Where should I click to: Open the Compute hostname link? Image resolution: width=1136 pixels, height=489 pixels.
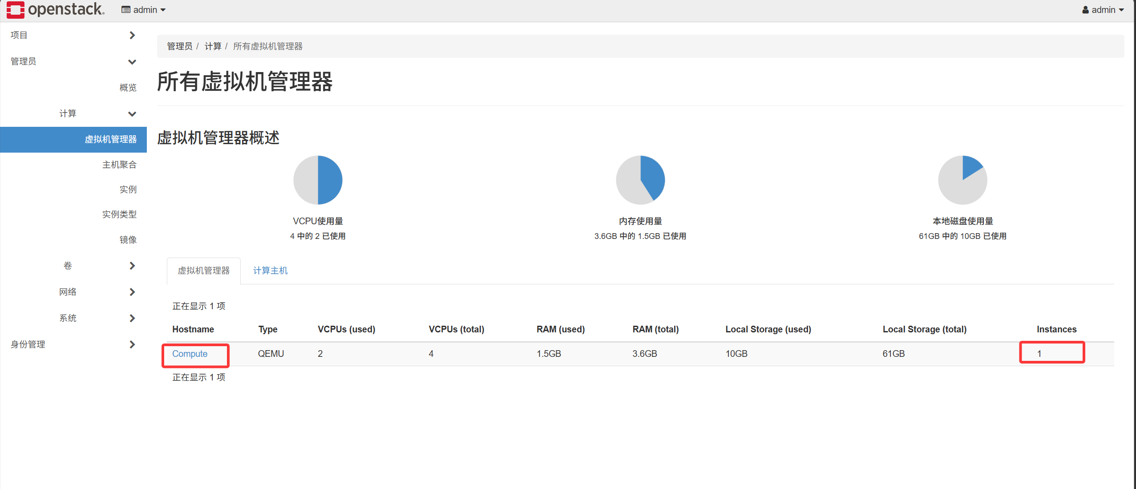click(x=190, y=354)
